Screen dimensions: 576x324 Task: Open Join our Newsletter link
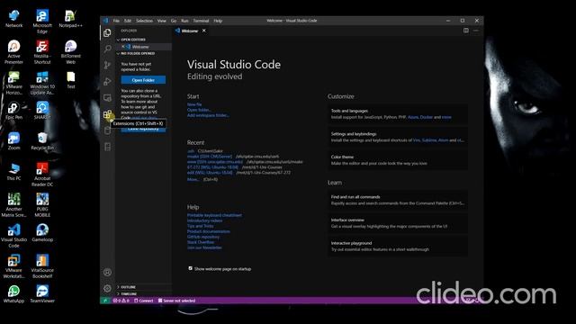click(x=204, y=247)
